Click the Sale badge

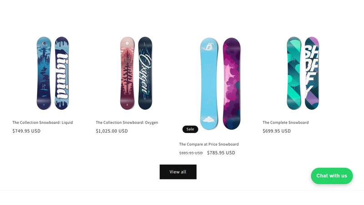(x=190, y=129)
